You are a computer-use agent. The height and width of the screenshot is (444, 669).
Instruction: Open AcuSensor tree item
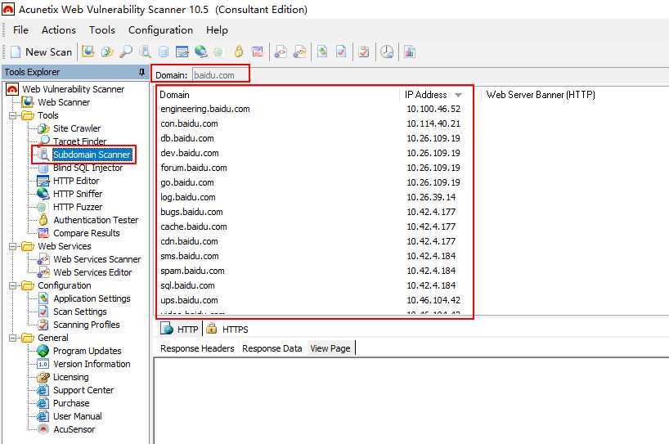tap(74, 429)
